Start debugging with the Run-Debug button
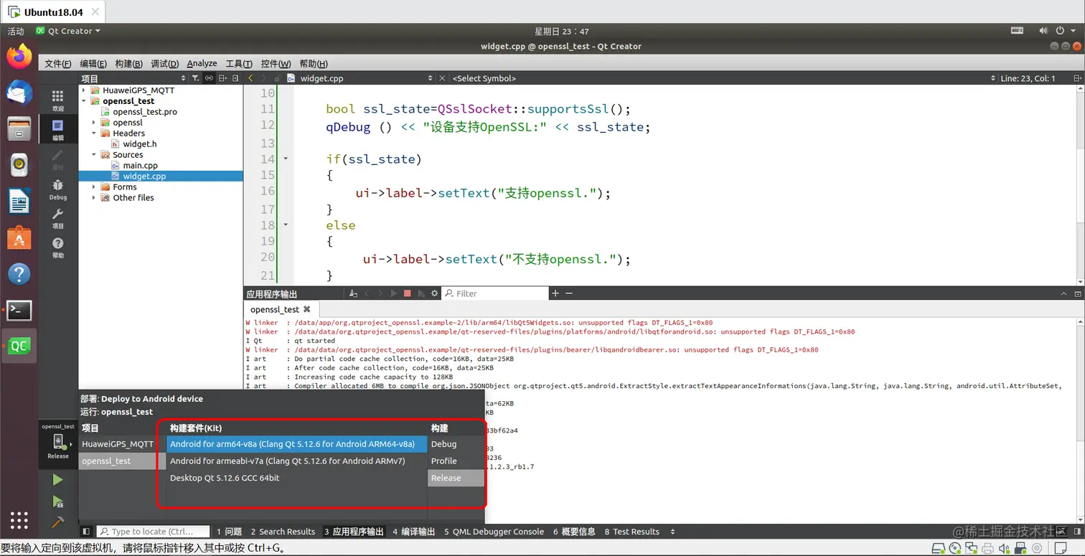The height and width of the screenshot is (556, 1085). [58, 501]
